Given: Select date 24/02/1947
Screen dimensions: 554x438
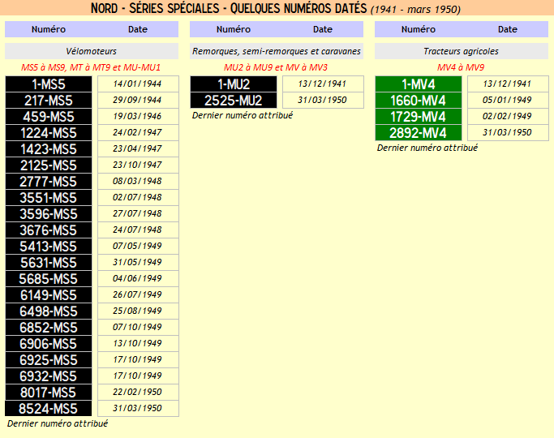Looking at the screenshot, I should coord(138,133).
